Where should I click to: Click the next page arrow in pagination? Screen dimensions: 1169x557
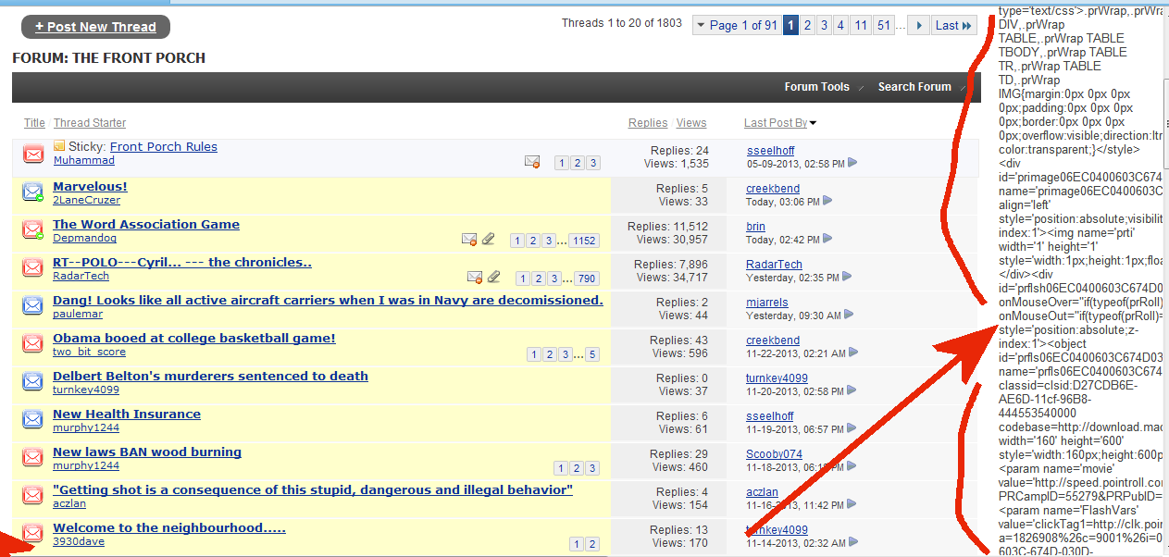tap(918, 26)
